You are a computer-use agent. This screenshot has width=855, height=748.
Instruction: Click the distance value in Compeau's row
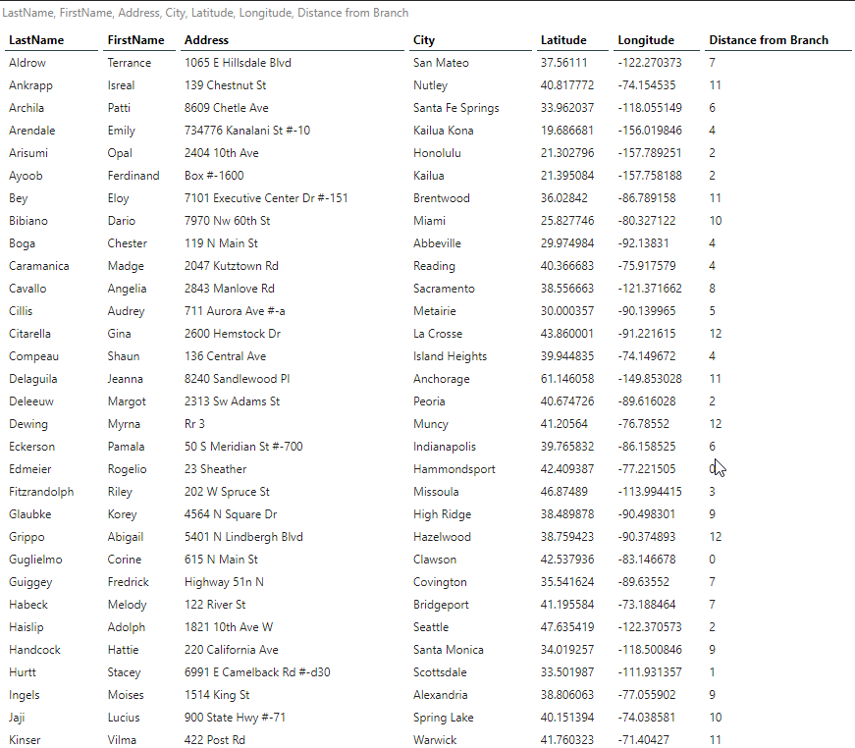click(712, 356)
